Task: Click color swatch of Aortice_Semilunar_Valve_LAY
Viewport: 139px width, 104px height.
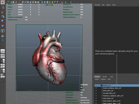Action: (102, 88)
